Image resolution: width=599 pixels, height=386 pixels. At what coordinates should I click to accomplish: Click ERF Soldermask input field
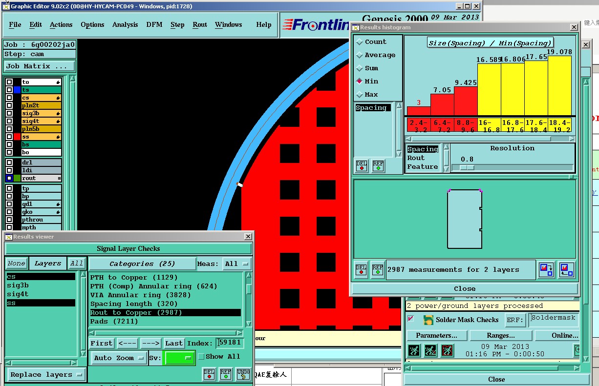(x=553, y=320)
